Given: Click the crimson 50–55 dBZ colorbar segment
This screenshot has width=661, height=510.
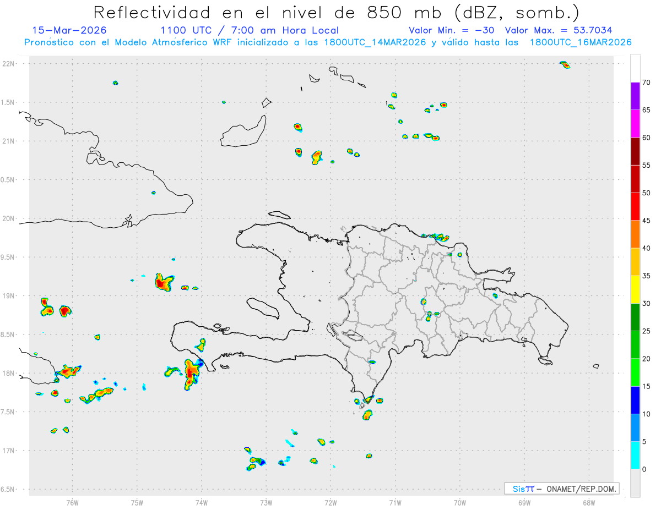Looking at the screenshot, I should pos(635,179).
